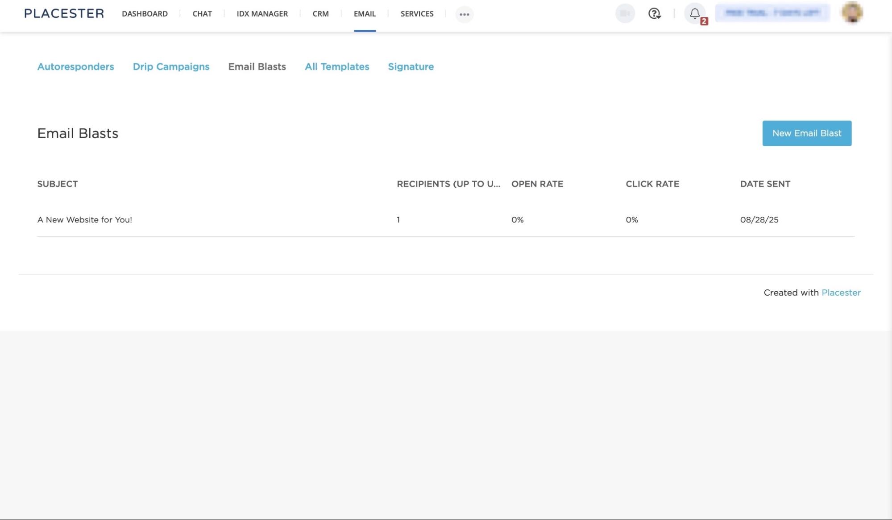Click the video camera icon
Viewport: 892px width, 520px height.
click(x=625, y=13)
